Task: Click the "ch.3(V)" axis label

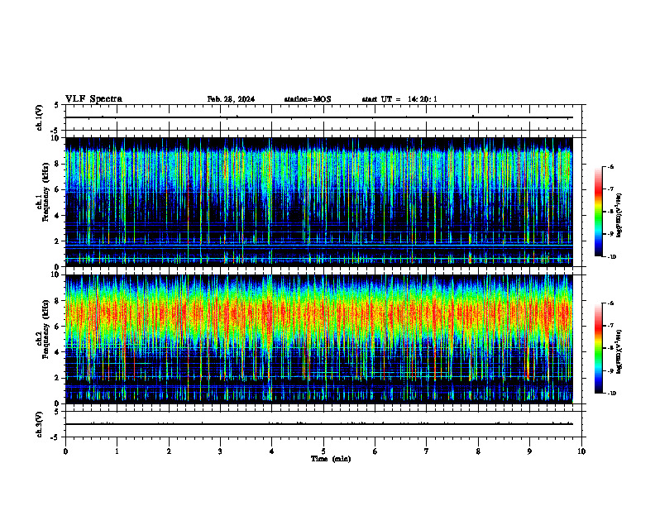Action: click(39, 424)
